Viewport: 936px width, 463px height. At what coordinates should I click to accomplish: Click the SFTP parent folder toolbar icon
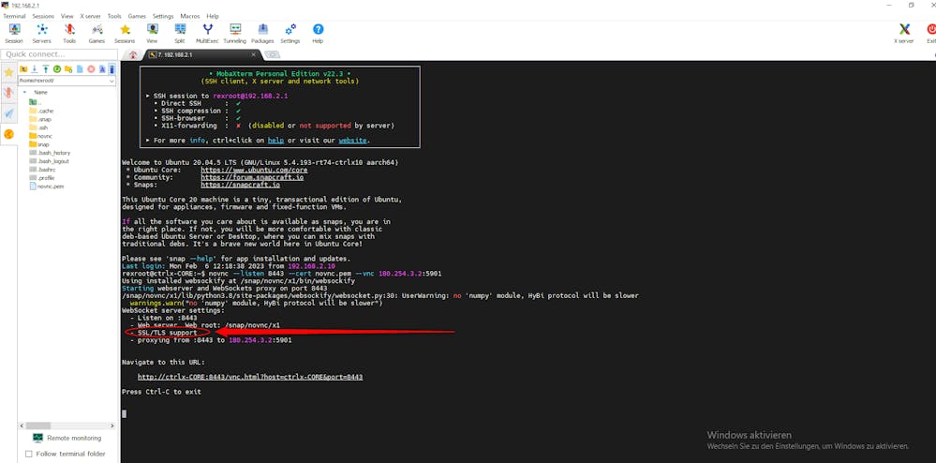point(23,69)
